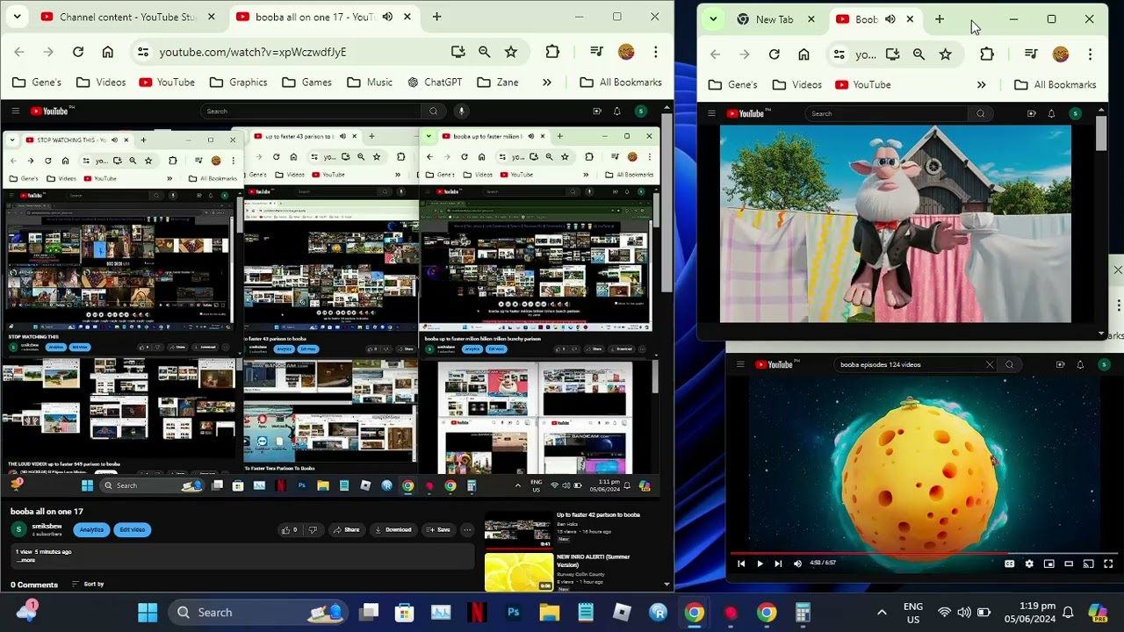Click the Home icon in the left Chrome window

tap(107, 52)
